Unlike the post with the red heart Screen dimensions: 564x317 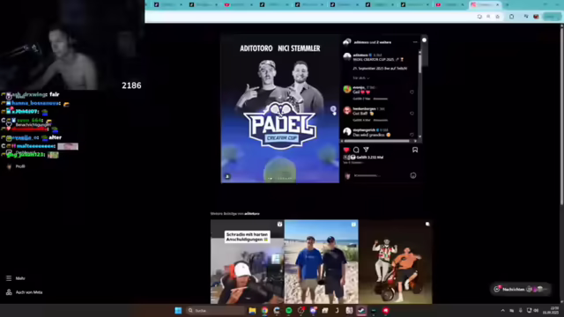pyautogui.click(x=346, y=150)
